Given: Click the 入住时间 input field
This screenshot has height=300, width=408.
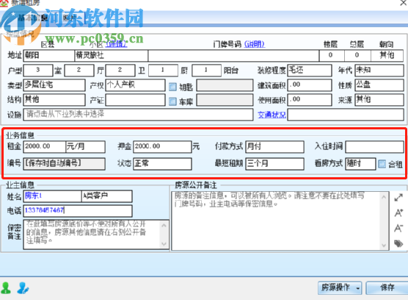Looking at the screenshot, I should 374,147.
